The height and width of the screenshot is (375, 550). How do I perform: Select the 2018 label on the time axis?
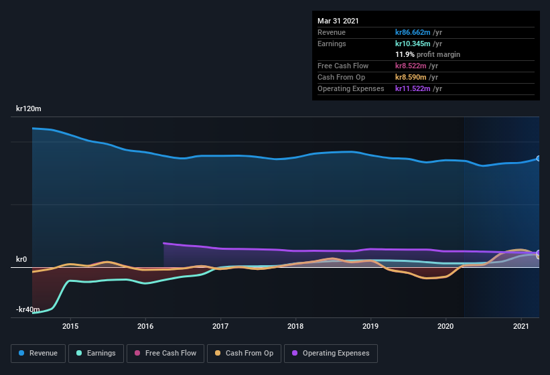coord(295,326)
